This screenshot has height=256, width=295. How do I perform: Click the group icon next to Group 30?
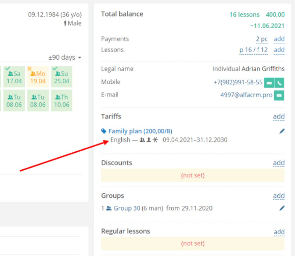[x=109, y=208]
